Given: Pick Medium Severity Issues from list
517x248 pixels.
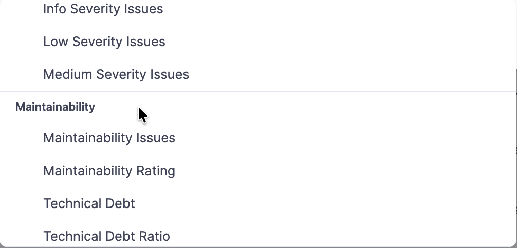Looking at the screenshot, I should pyautogui.click(x=116, y=75).
